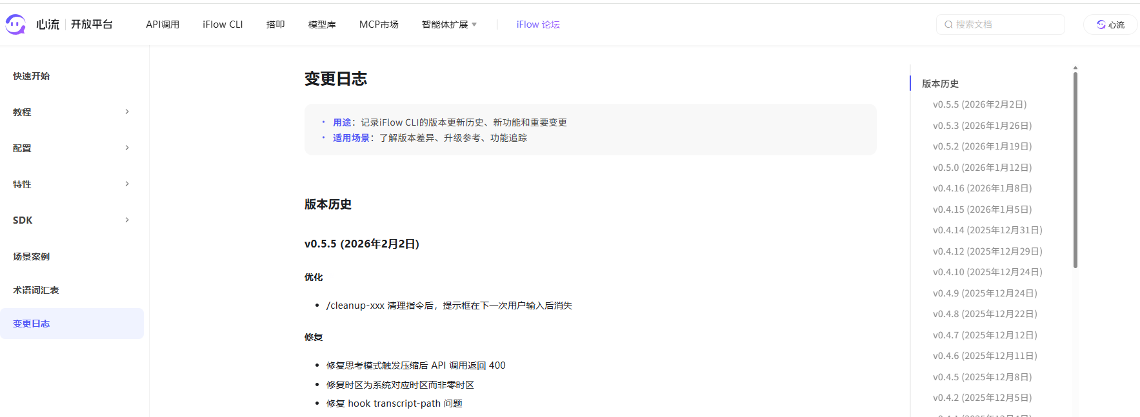Open the API调用 nav item

click(163, 24)
